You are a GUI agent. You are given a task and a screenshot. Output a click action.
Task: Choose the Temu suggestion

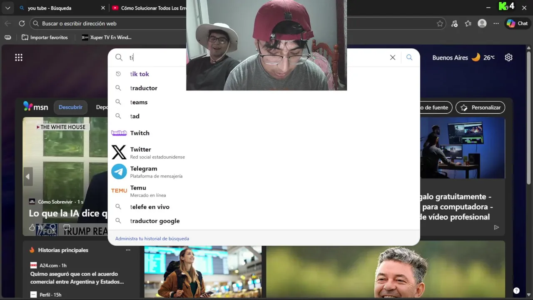click(264, 191)
